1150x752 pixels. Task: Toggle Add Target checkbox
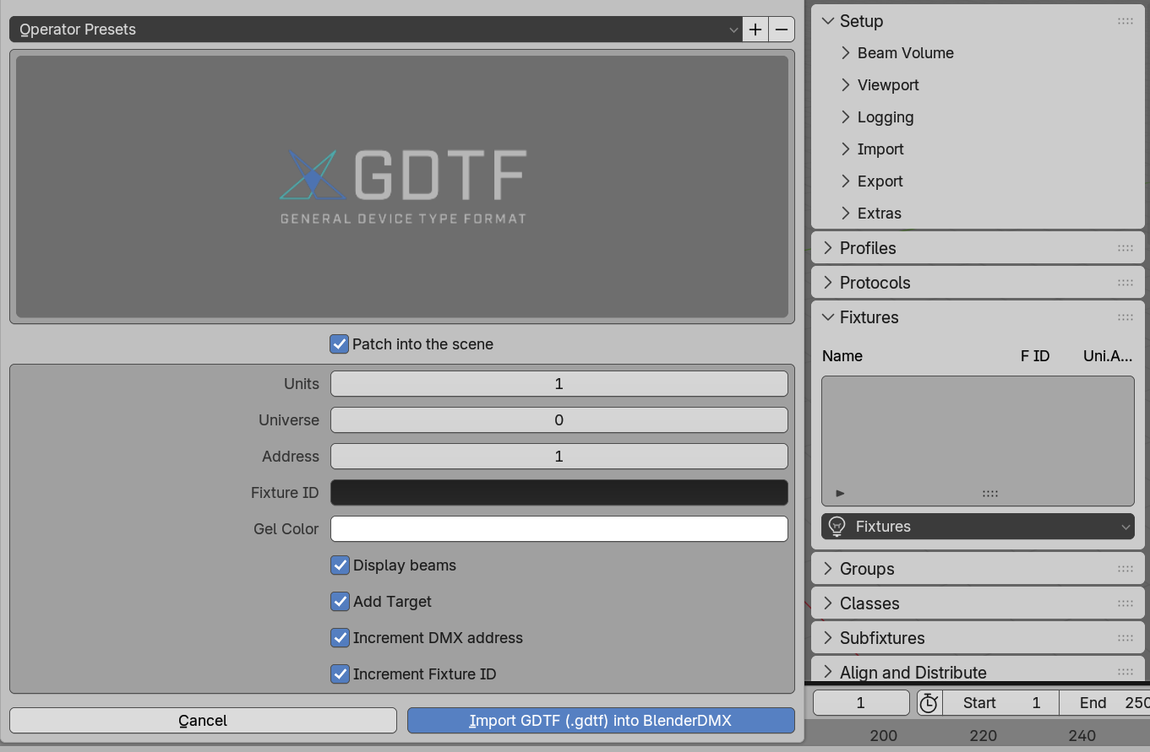coord(340,602)
